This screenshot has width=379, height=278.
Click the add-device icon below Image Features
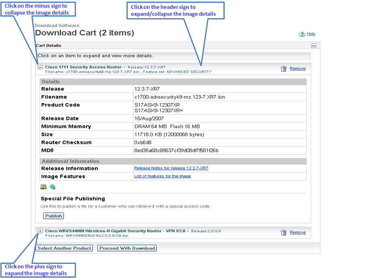(44, 187)
